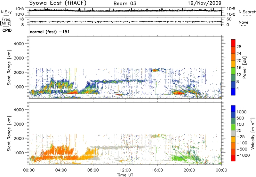Click the "Nave" legend label
256x177 pixels.
(x=244, y=22)
